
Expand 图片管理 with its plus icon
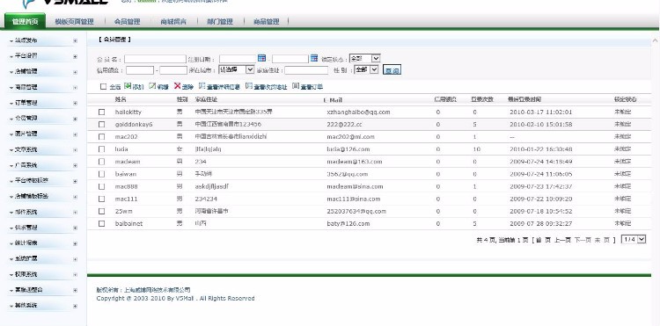pyautogui.click(x=75, y=134)
